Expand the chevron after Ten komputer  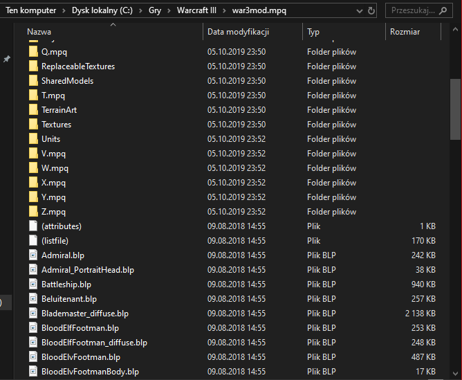coord(64,10)
